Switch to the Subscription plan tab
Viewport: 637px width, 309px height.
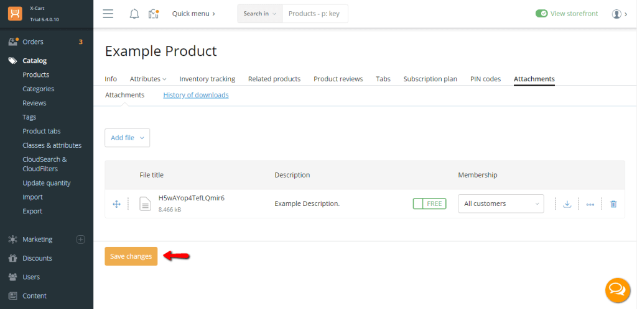pos(430,79)
